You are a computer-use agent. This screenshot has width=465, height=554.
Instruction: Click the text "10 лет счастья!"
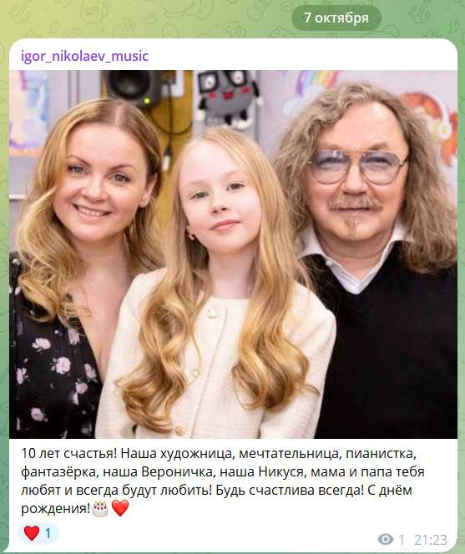coord(68,454)
